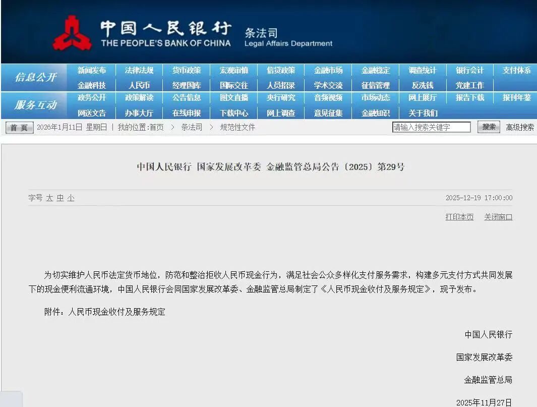Set the font size to 大
The height and width of the screenshot is (407, 537).
(x=49, y=198)
